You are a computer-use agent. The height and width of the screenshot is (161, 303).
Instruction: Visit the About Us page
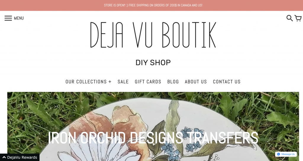(196, 82)
